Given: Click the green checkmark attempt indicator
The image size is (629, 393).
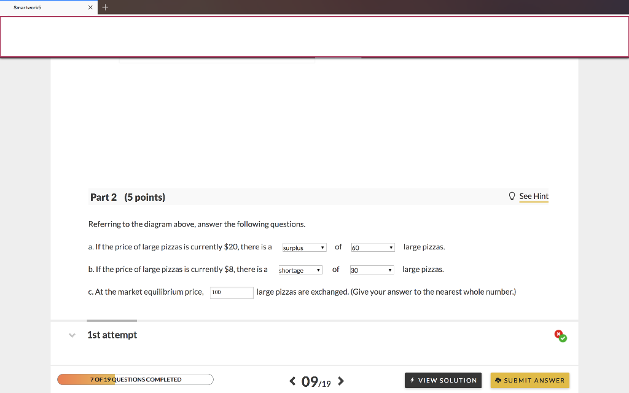Looking at the screenshot, I should coord(562,337).
